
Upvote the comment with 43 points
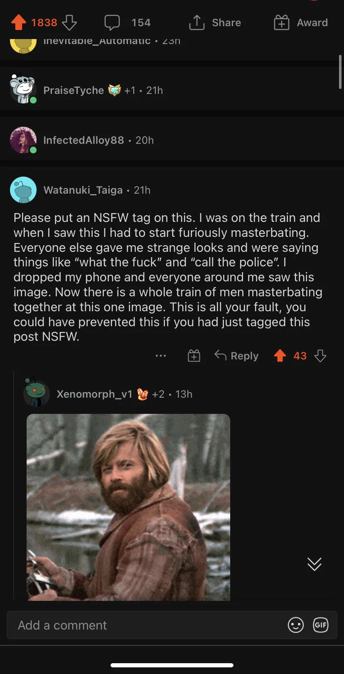pyautogui.click(x=280, y=356)
